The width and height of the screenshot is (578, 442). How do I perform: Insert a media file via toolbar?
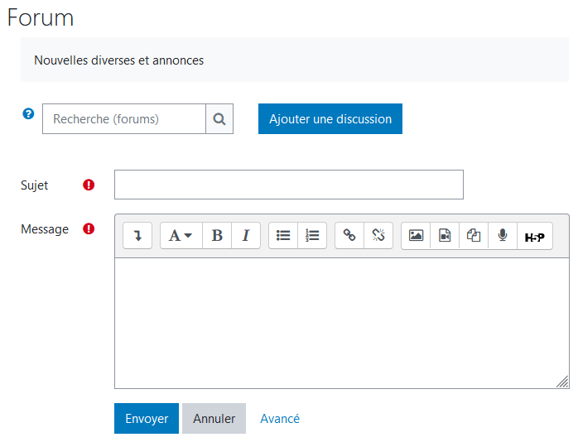445,236
